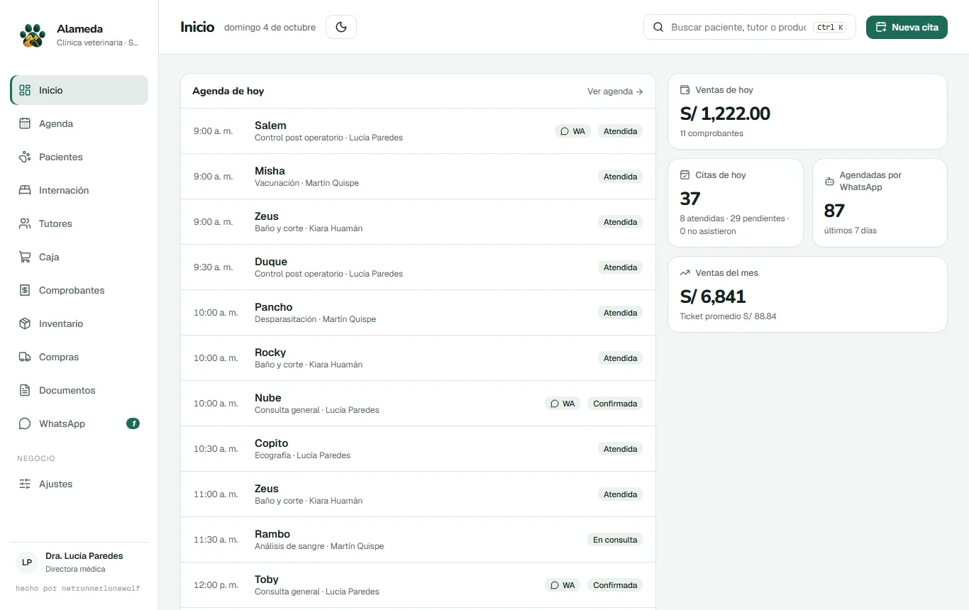
Task: Click the Comprobantes receipt icon
Action: (25, 290)
